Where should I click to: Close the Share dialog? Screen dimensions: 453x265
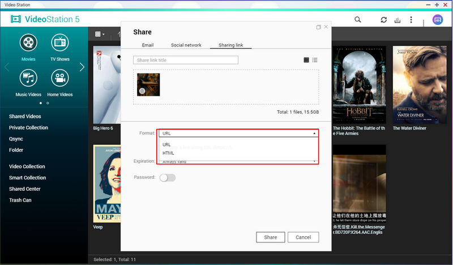pos(326,27)
